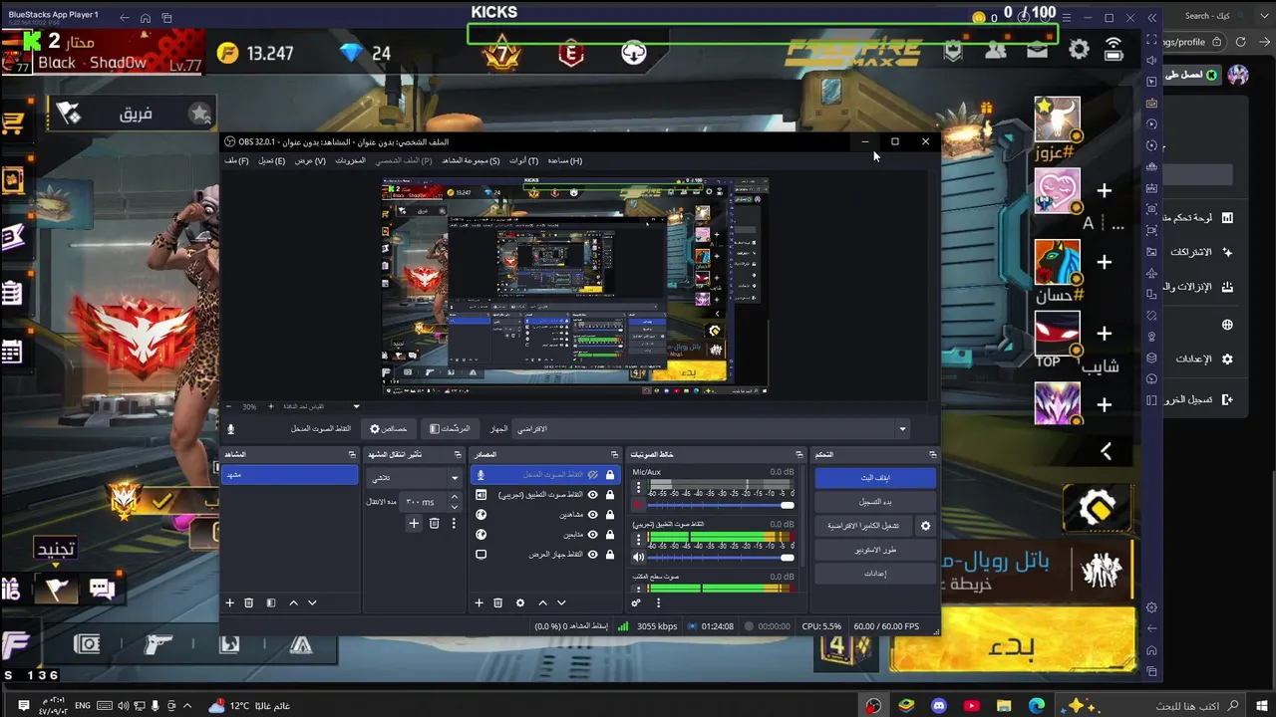This screenshot has height=717, width=1276.
Task: Toggle visibility of audio input capture source
Action: [593, 475]
